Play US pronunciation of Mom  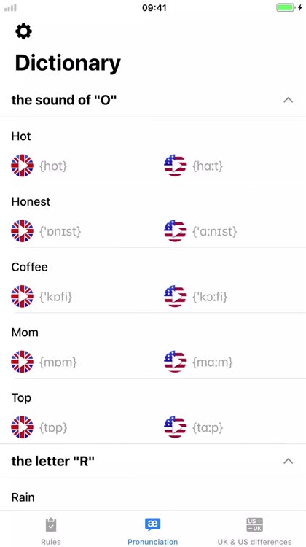(x=175, y=362)
